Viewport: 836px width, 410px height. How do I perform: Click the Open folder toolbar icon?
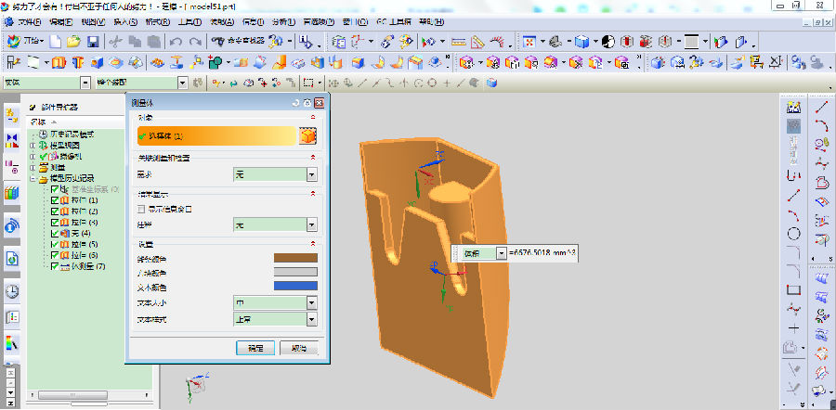73,42
